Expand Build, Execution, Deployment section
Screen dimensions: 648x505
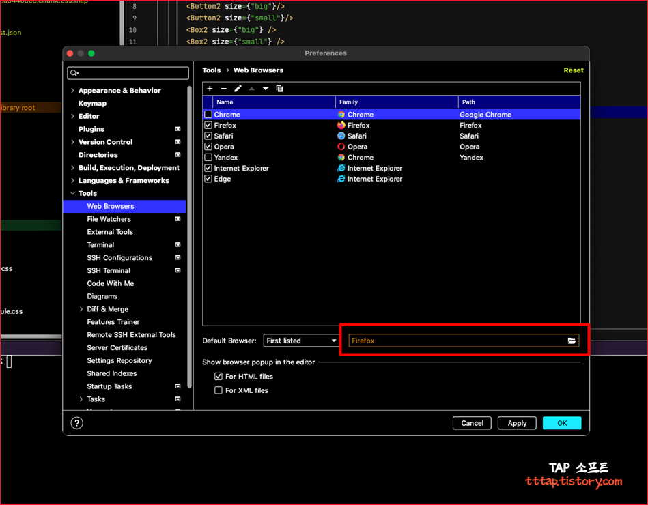tap(73, 167)
